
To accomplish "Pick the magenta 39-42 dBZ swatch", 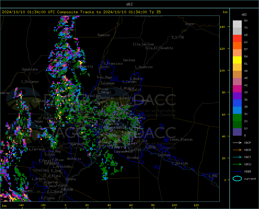I will 237,89.
